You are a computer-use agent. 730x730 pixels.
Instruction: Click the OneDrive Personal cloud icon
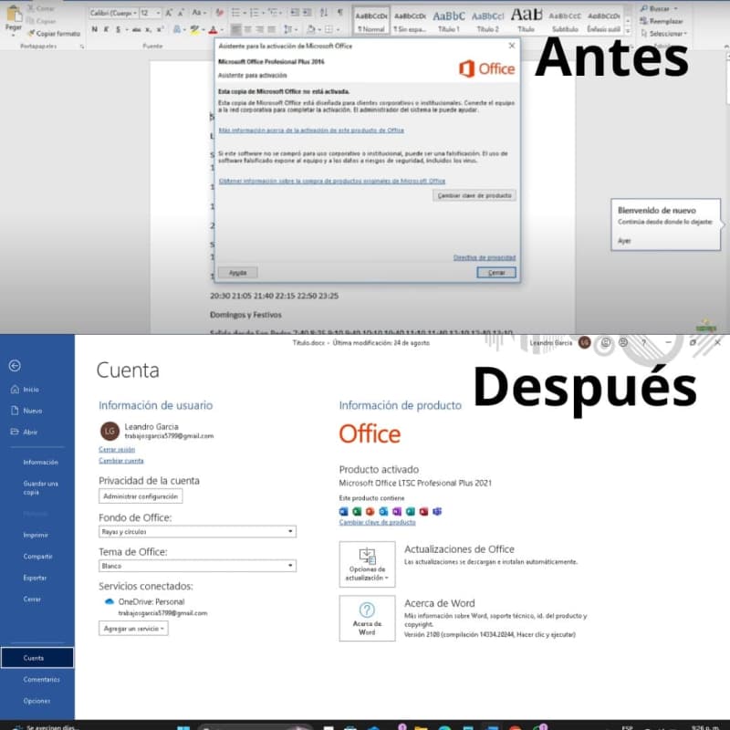click(109, 602)
